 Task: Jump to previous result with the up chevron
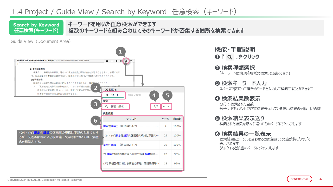(164, 106)
